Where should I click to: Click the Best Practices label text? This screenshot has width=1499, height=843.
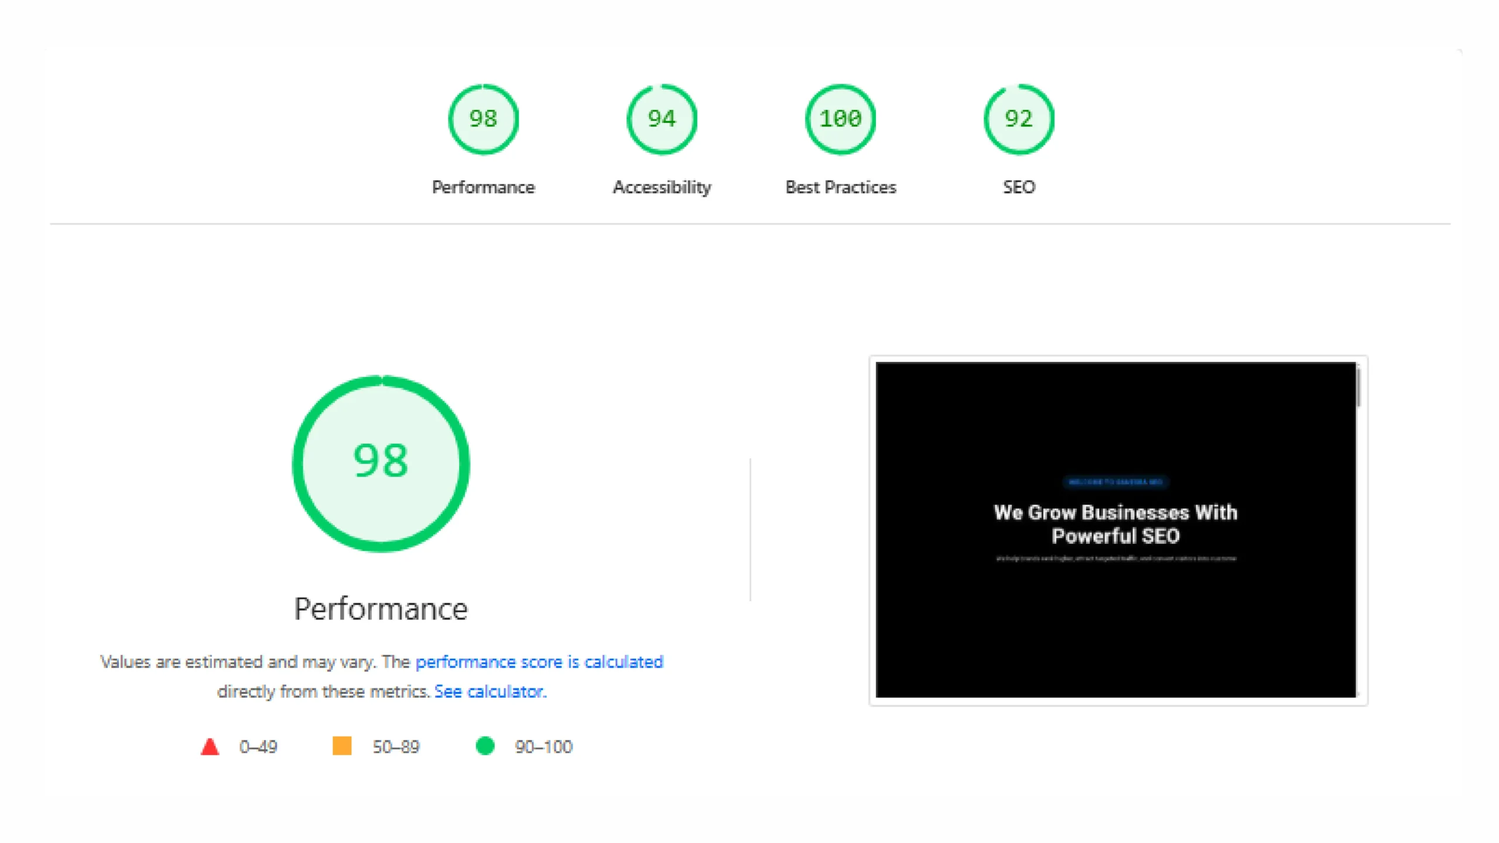[840, 187]
